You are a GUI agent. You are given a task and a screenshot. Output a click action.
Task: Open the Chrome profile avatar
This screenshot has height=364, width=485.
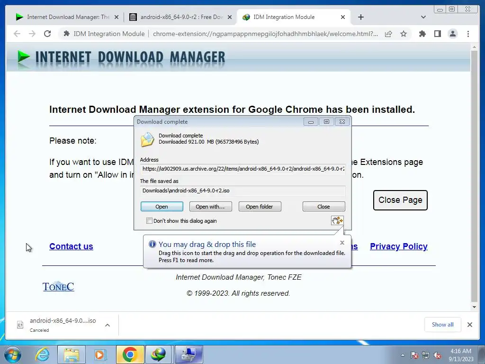[x=452, y=34]
